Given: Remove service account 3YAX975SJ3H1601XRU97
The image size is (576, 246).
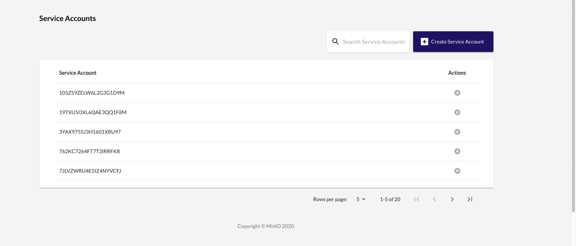Looking at the screenshot, I should [x=457, y=132].
